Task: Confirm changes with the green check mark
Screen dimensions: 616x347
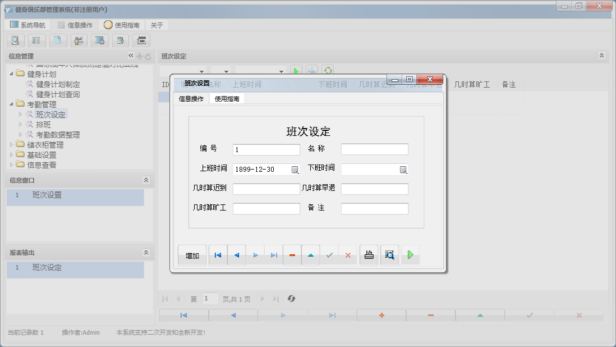Action: click(x=329, y=254)
